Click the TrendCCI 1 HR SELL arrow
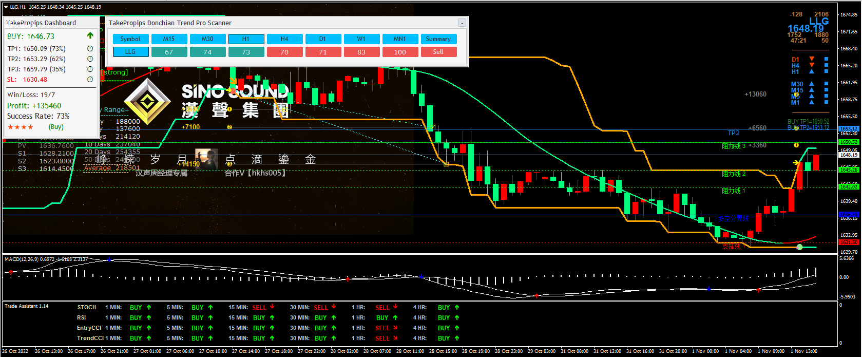Screen dimensions: 862x357 click(x=395, y=338)
